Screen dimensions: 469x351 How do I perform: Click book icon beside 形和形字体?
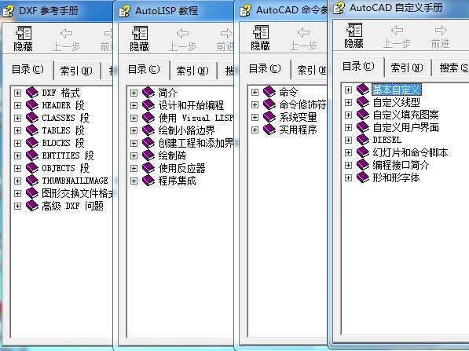click(x=363, y=177)
